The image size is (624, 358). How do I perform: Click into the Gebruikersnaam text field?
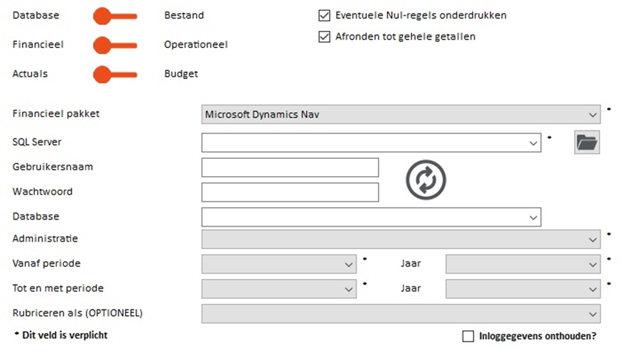click(290, 167)
